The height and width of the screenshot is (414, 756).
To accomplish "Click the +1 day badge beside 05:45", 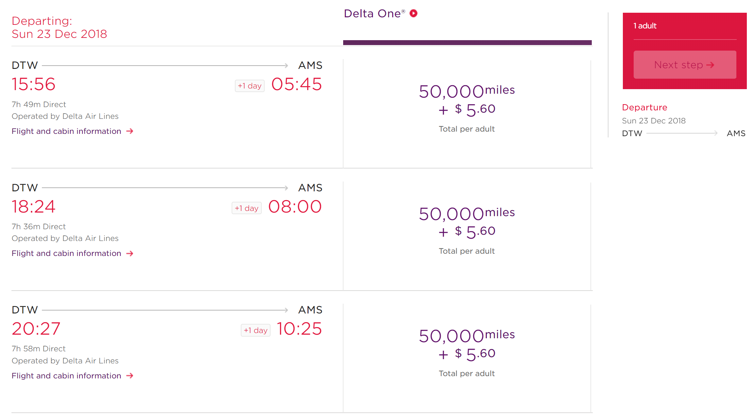I will pyautogui.click(x=250, y=86).
